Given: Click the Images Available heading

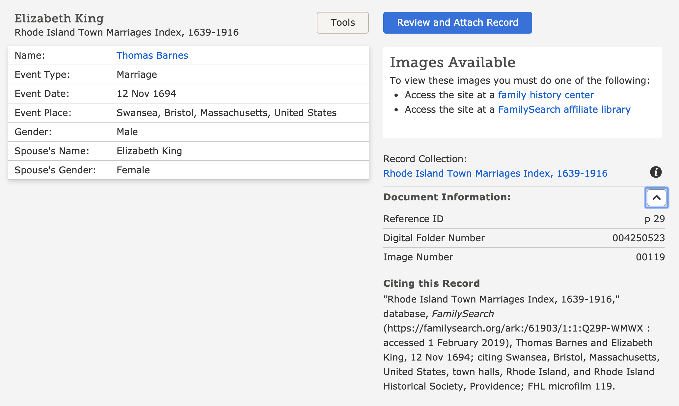Looking at the screenshot, I should [452, 62].
